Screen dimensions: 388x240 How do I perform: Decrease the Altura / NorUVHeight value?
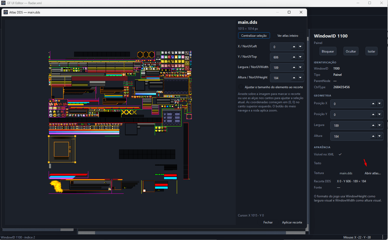click(300, 78)
